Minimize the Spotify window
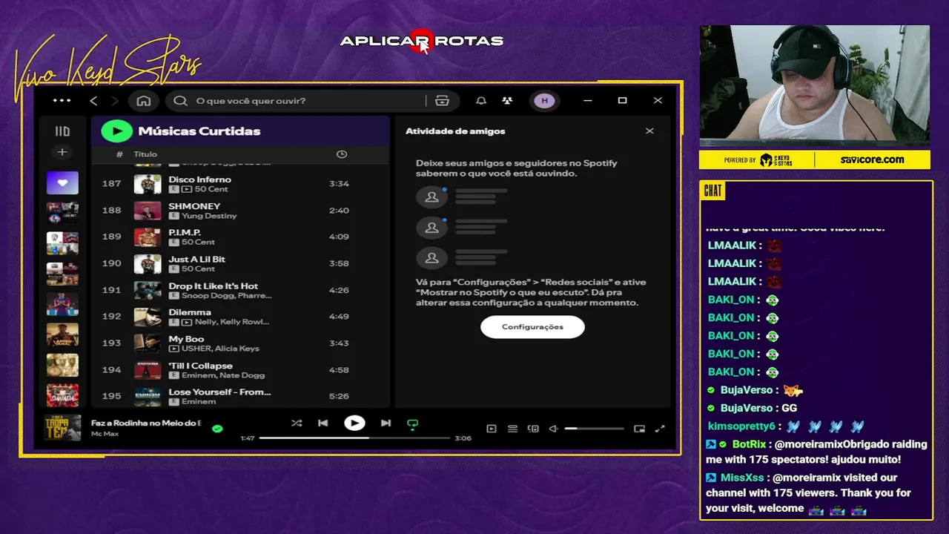 click(x=588, y=101)
